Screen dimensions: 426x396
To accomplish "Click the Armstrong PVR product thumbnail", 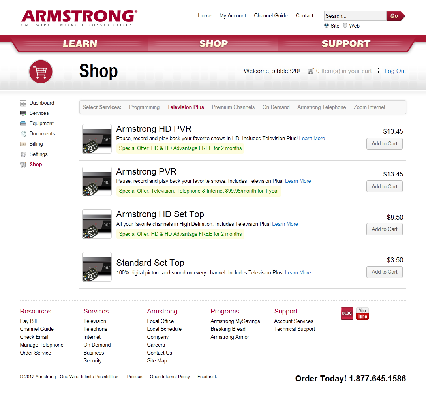I will [97, 181].
